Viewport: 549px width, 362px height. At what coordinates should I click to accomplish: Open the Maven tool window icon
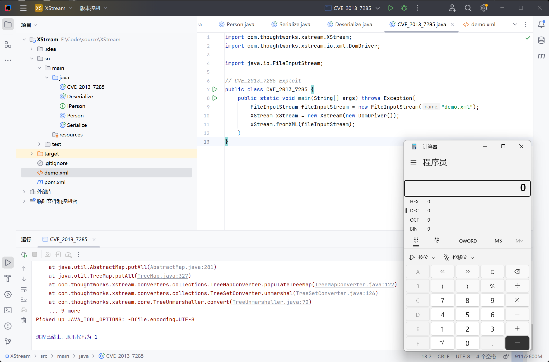(x=541, y=56)
